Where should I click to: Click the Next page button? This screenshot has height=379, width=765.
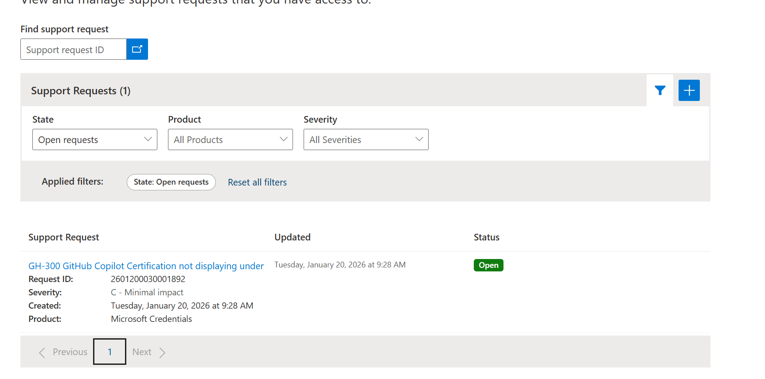(149, 352)
